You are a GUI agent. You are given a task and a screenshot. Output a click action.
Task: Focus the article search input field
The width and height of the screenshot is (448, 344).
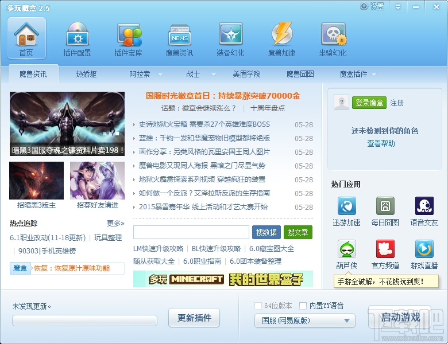coord(191,232)
